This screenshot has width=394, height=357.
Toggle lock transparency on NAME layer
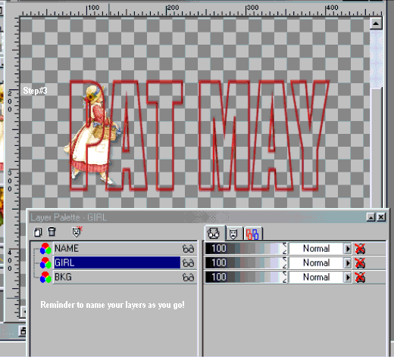[x=360, y=249]
